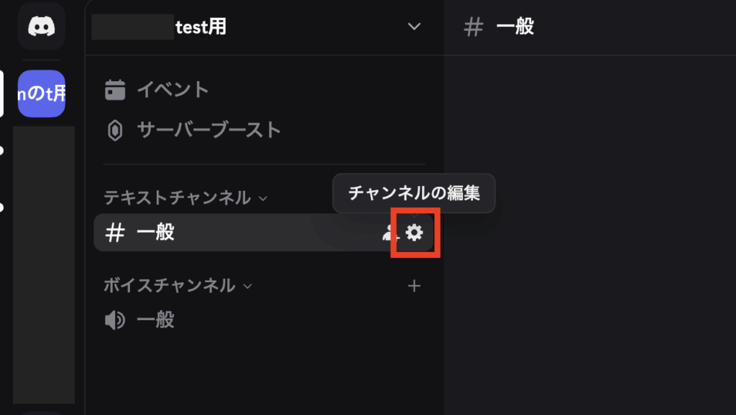Open the イベント menu item
Viewport: 736px width, 415px height.
pos(172,90)
